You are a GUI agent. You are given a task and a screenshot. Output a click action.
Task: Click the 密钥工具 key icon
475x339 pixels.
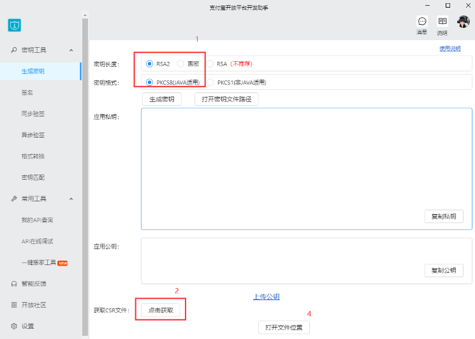pos(14,50)
